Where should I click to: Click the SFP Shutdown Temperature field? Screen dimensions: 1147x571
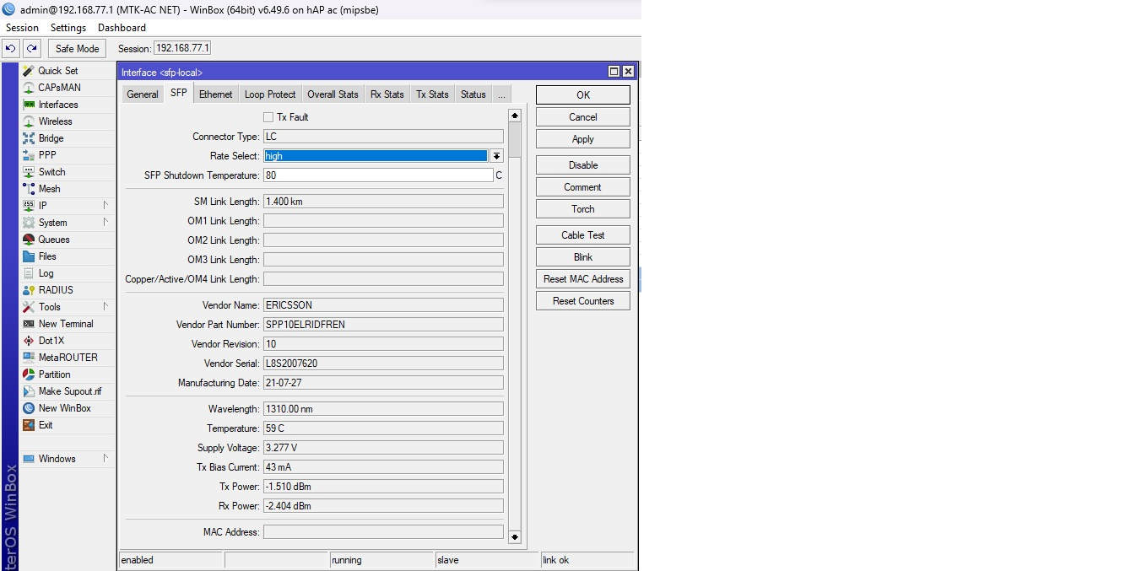pos(377,175)
